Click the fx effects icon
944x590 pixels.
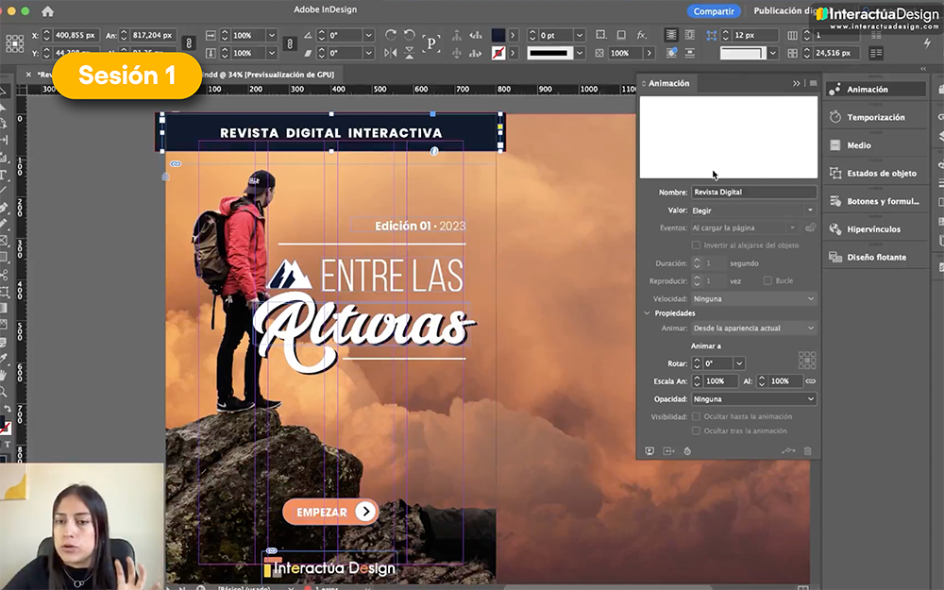point(642,35)
